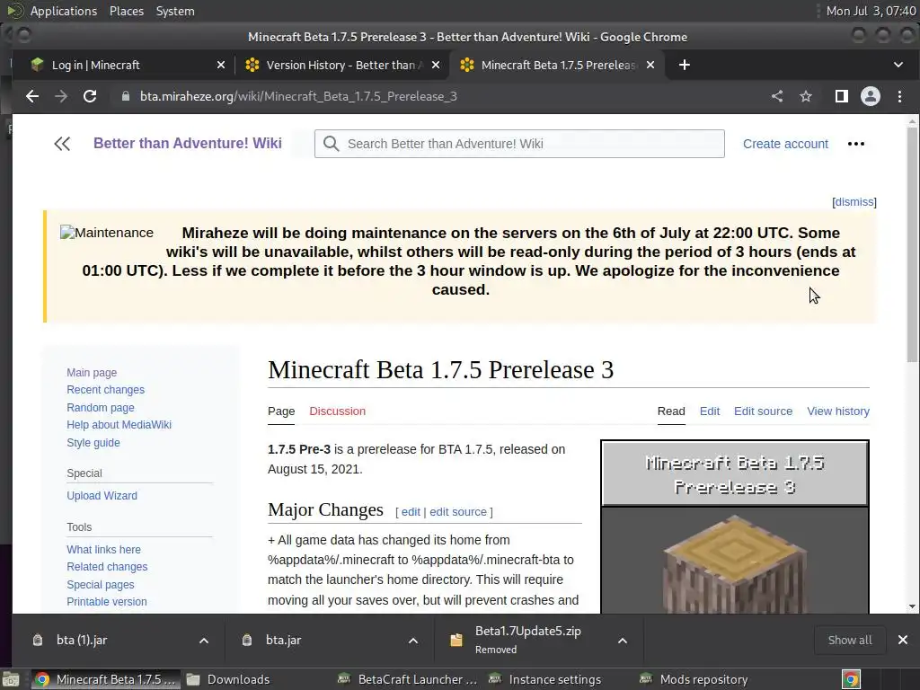This screenshot has width=920, height=690.
Task: View site info via the padlock icon
Action: tap(125, 96)
